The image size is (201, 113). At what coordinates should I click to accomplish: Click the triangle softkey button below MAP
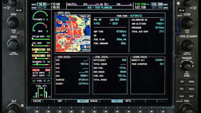tap(60, 111)
